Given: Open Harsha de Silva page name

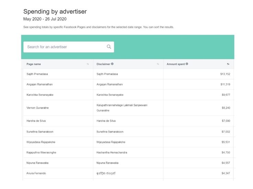Looking at the screenshot, I should coord(36,121).
